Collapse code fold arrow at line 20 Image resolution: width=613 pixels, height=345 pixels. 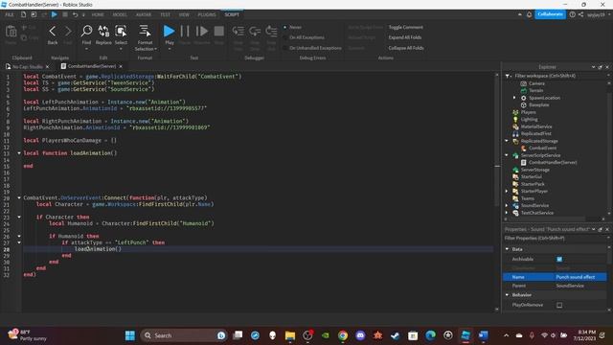click(x=19, y=198)
